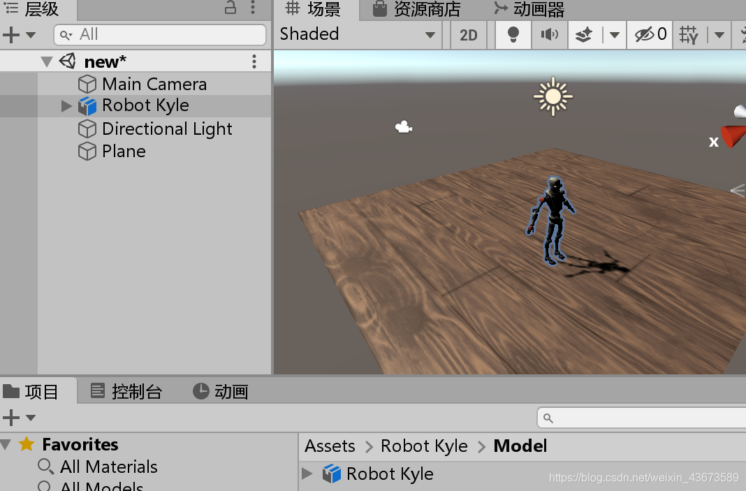Go to Assets in the breadcrumb
This screenshot has height=491, width=746.
[x=330, y=446]
